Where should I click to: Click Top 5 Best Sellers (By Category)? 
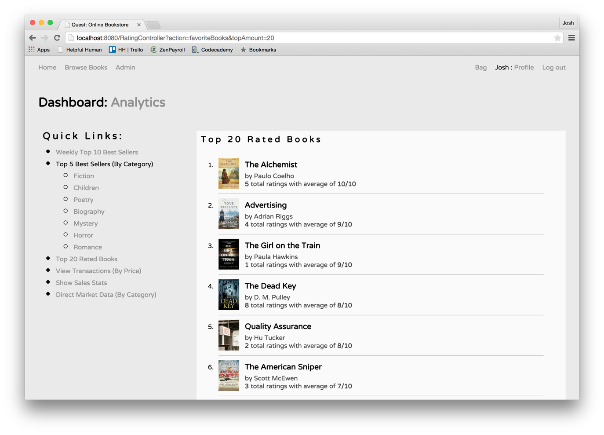coord(105,164)
